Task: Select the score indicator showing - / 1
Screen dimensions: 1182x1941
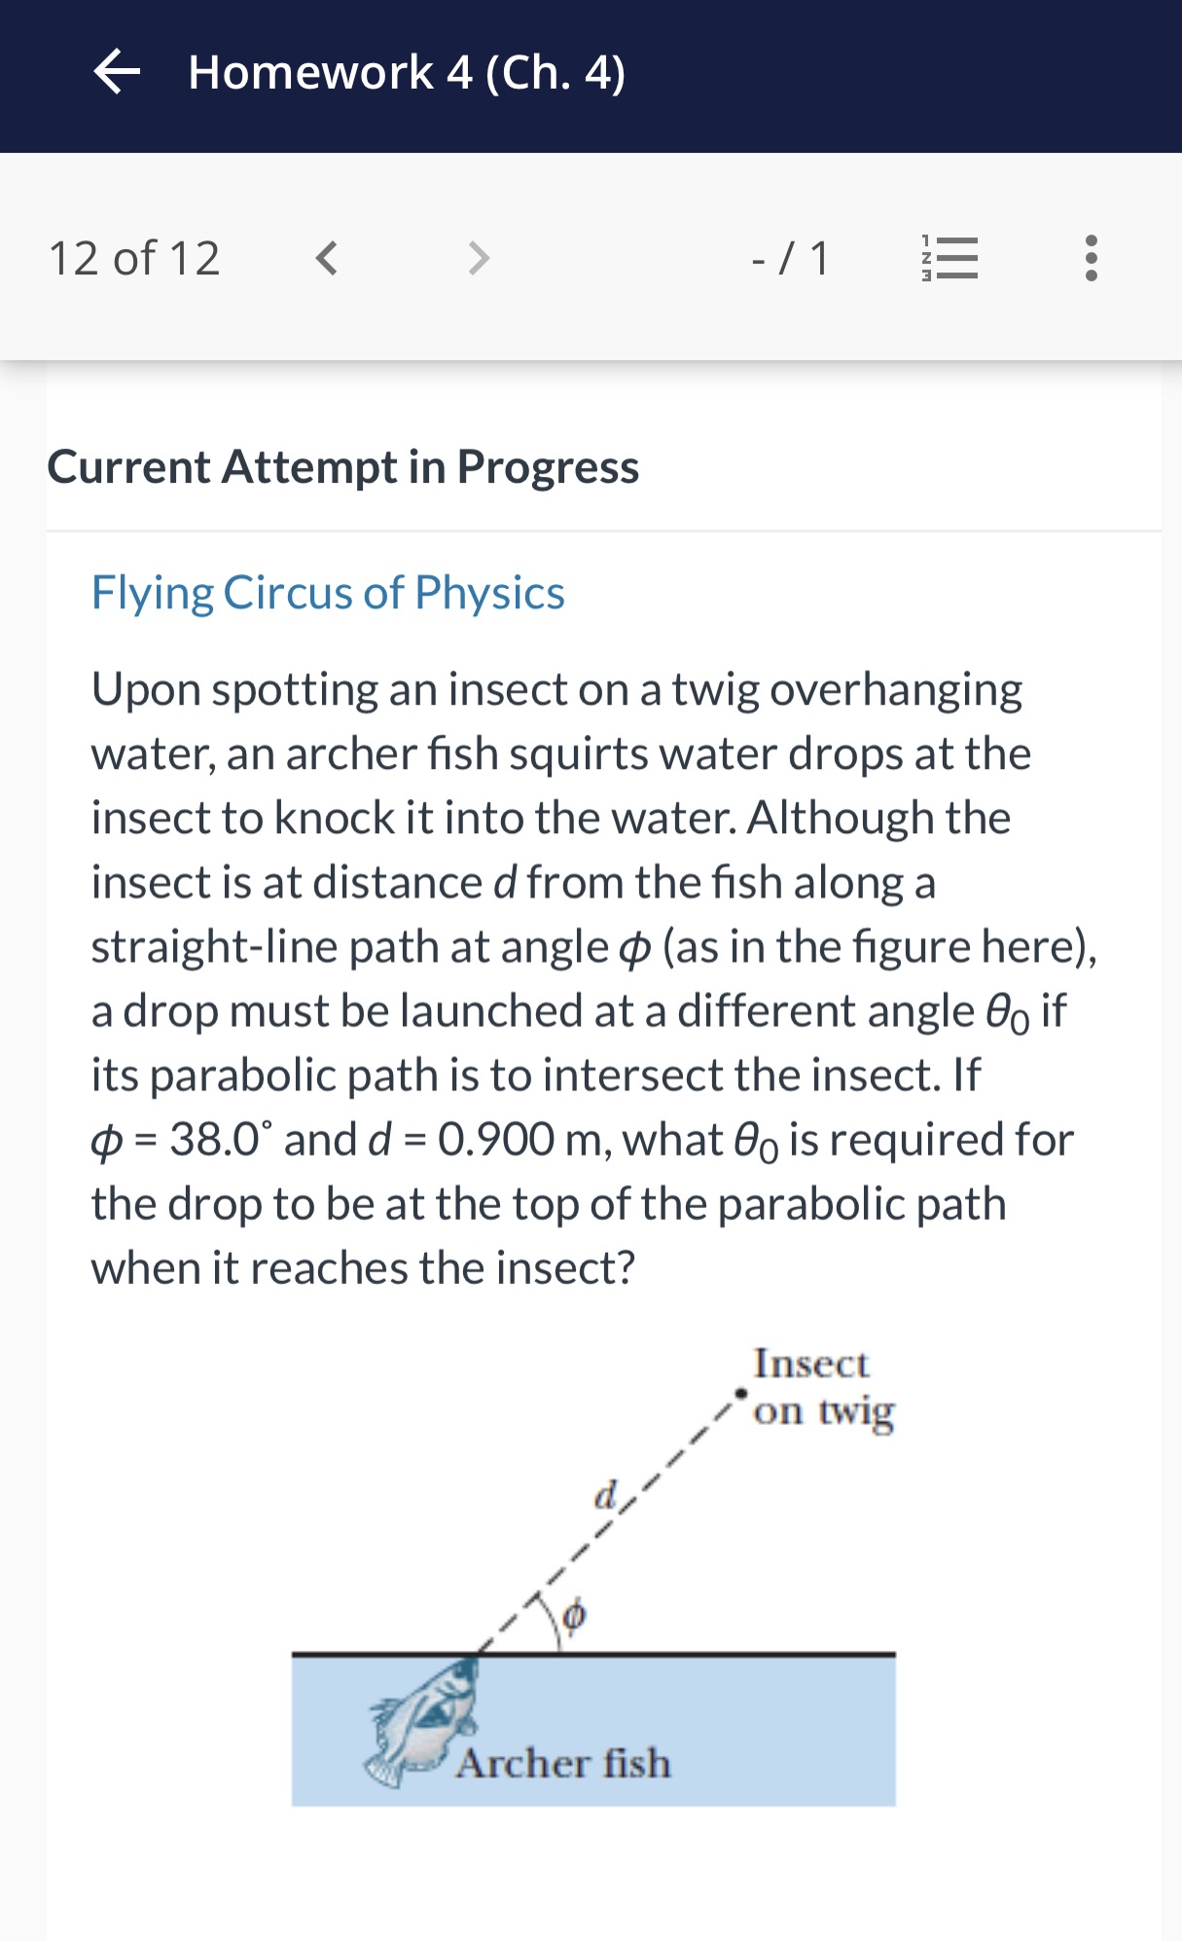Action: click(790, 257)
